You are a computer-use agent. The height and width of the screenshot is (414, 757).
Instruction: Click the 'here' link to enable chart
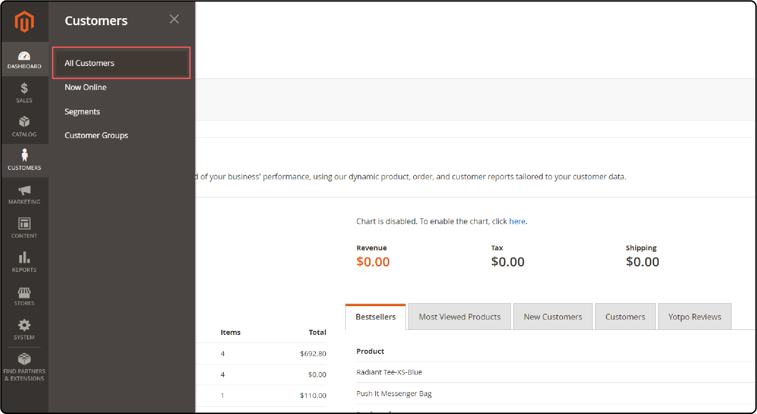tap(517, 221)
